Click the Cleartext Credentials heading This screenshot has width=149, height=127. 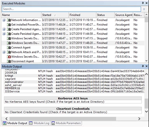point(73,109)
